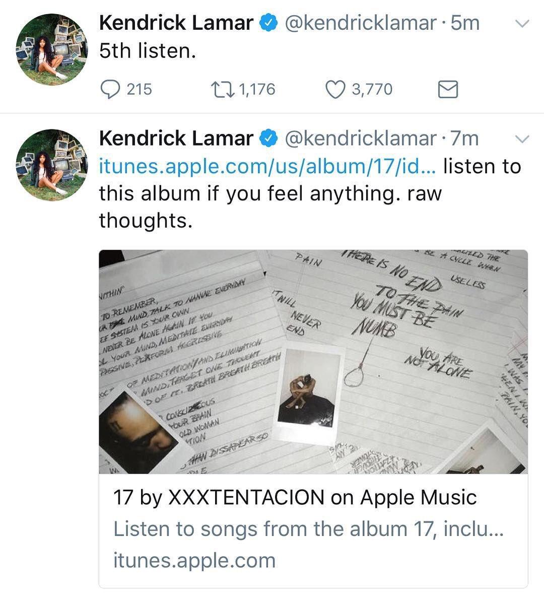Open profile picture on the first tweet
The height and width of the screenshot is (599, 544).
[x=52, y=49]
